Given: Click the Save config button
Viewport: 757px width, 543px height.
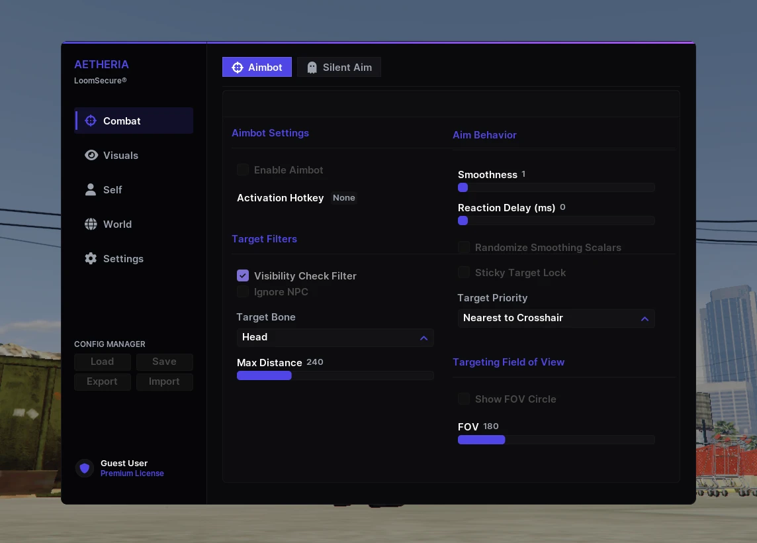Looking at the screenshot, I should [x=165, y=362].
